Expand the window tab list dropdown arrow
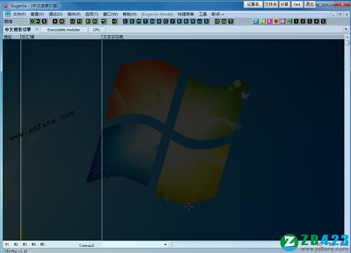Viewport: 351px width, 253px height. click(x=346, y=29)
